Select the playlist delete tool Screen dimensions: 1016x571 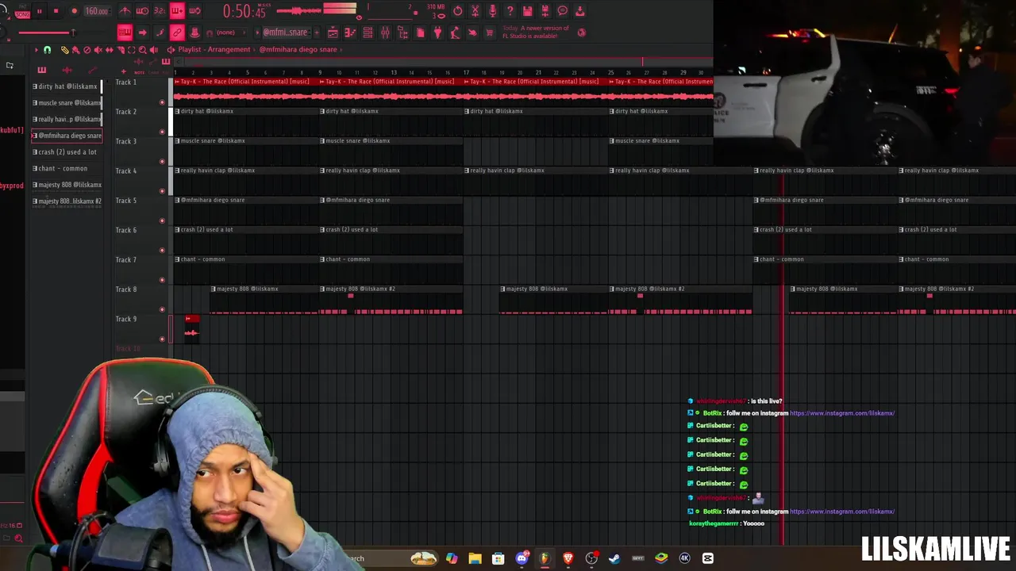87,50
